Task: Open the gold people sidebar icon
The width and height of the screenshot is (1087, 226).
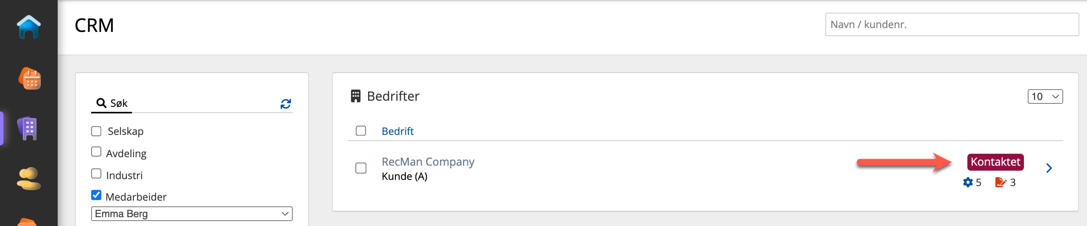Action: tap(28, 179)
